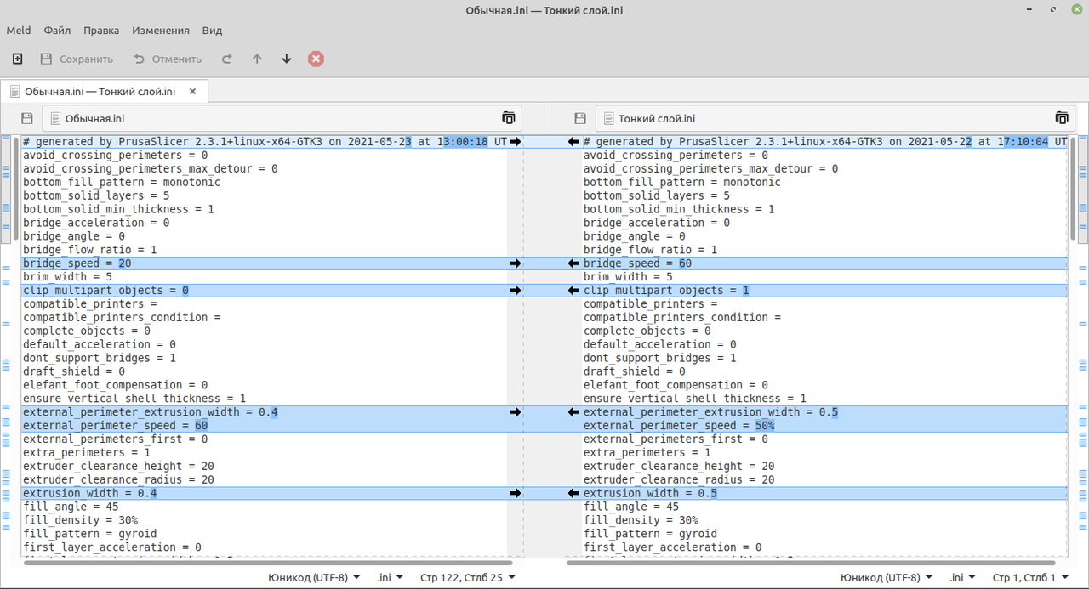Screen dimensions: 1089x589
Task: Pull clip_multipart_objects = 1 to the left
Action: [573, 291]
